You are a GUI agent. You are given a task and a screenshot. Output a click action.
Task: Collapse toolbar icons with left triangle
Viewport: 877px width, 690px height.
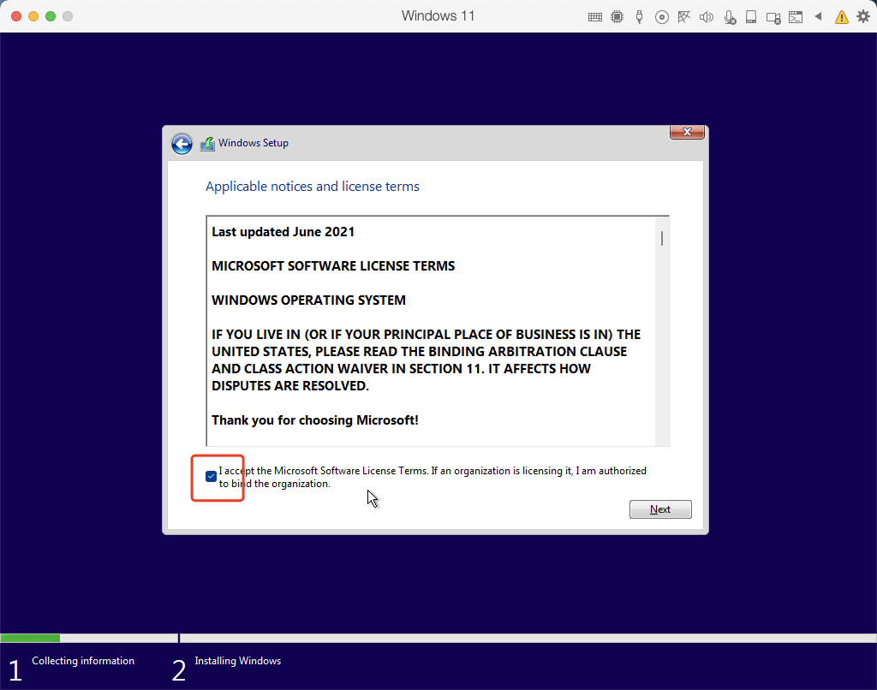[x=818, y=16]
